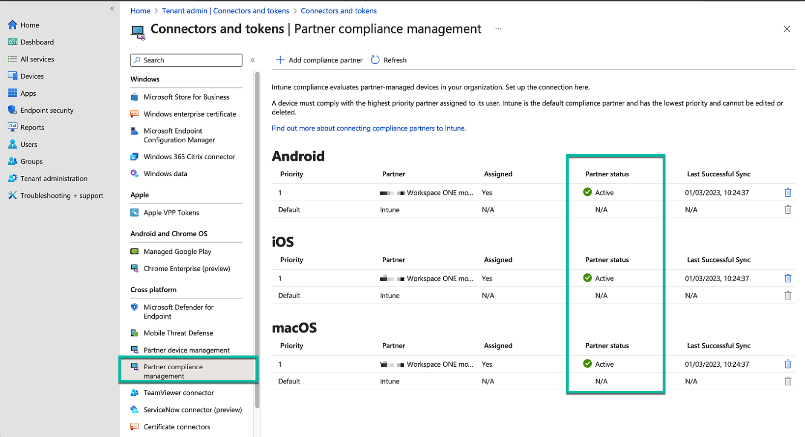Click Add compliance partner button
This screenshot has height=437, width=805.
coord(319,60)
